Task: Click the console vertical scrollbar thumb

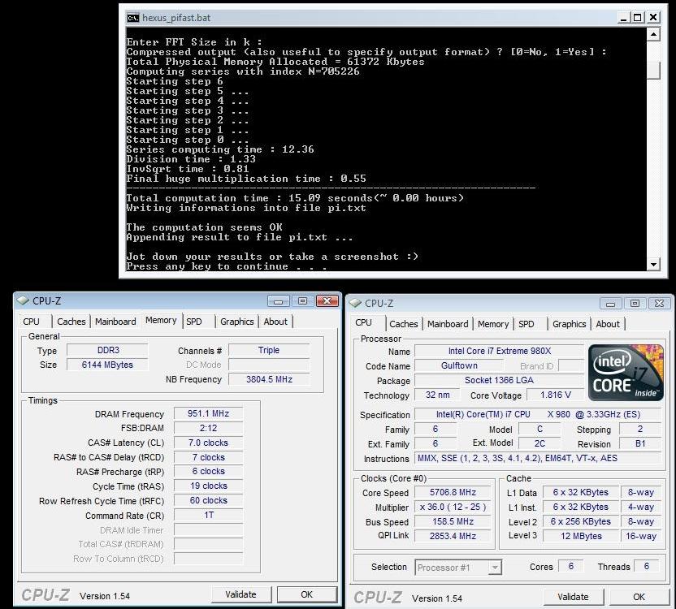Action: click(653, 71)
